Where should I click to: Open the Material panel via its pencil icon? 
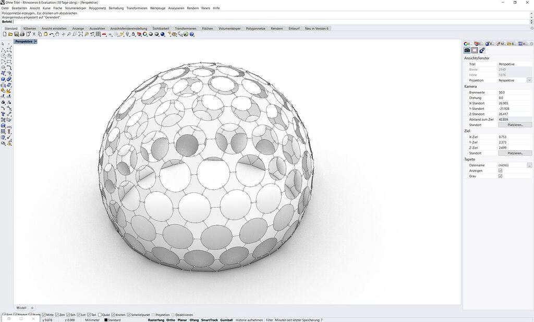497,44
